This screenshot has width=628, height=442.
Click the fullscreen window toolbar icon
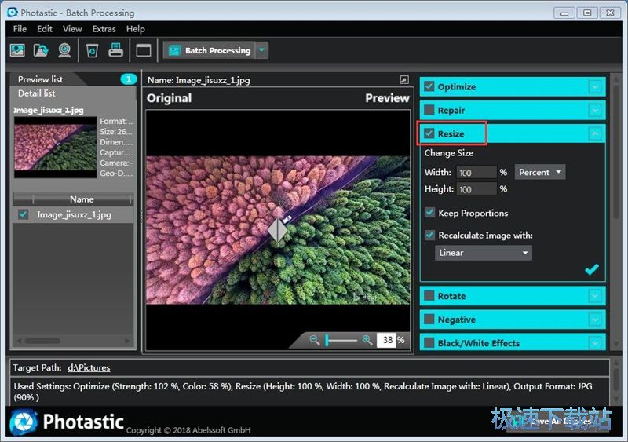[x=143, y=50]
